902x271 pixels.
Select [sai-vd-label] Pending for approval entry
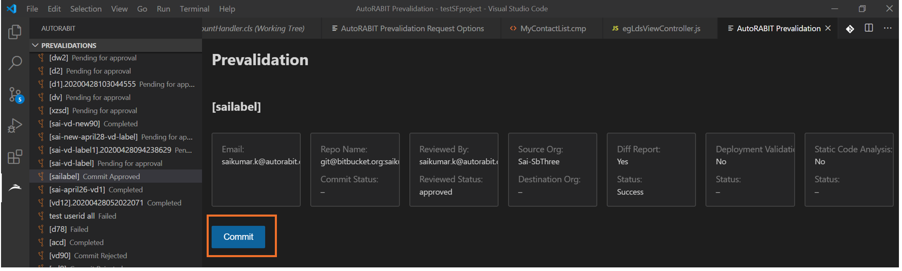point(116,163)
